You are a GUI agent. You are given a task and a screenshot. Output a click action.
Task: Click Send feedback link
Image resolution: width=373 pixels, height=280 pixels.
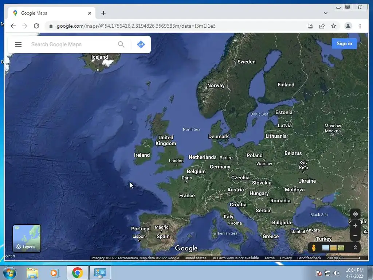click(x=309, y=258)
